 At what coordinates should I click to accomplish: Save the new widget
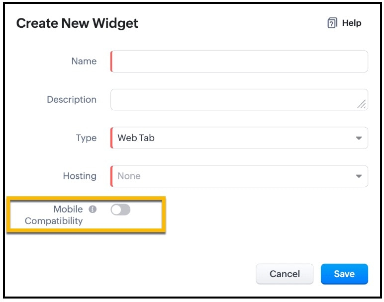[344, 274]
